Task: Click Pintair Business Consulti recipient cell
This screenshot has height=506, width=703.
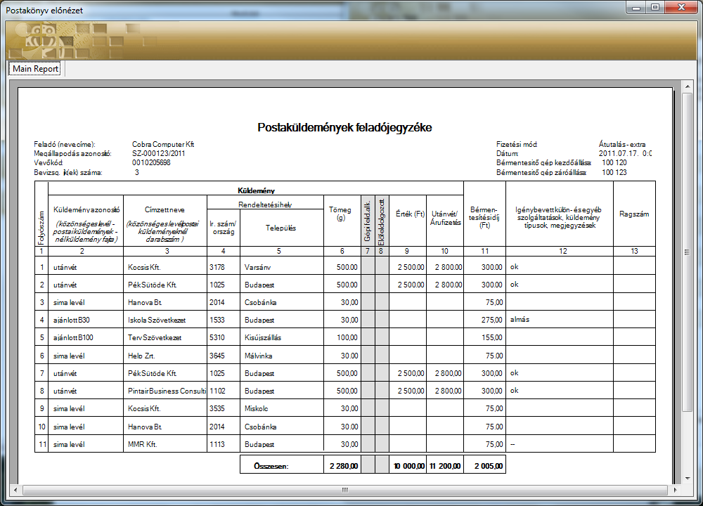Action: coord(167,391)
